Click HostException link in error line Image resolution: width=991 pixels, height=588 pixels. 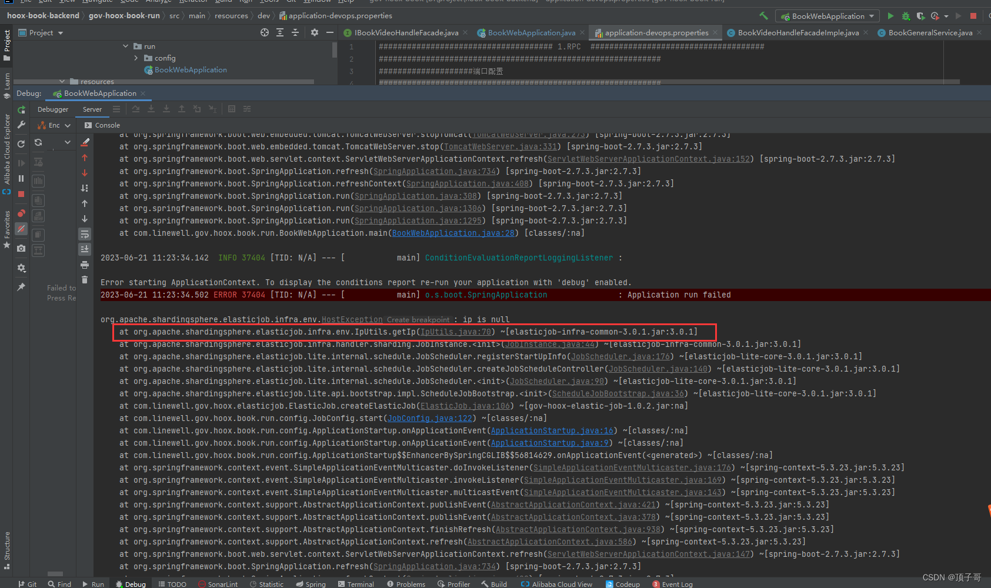coord(352,319)
